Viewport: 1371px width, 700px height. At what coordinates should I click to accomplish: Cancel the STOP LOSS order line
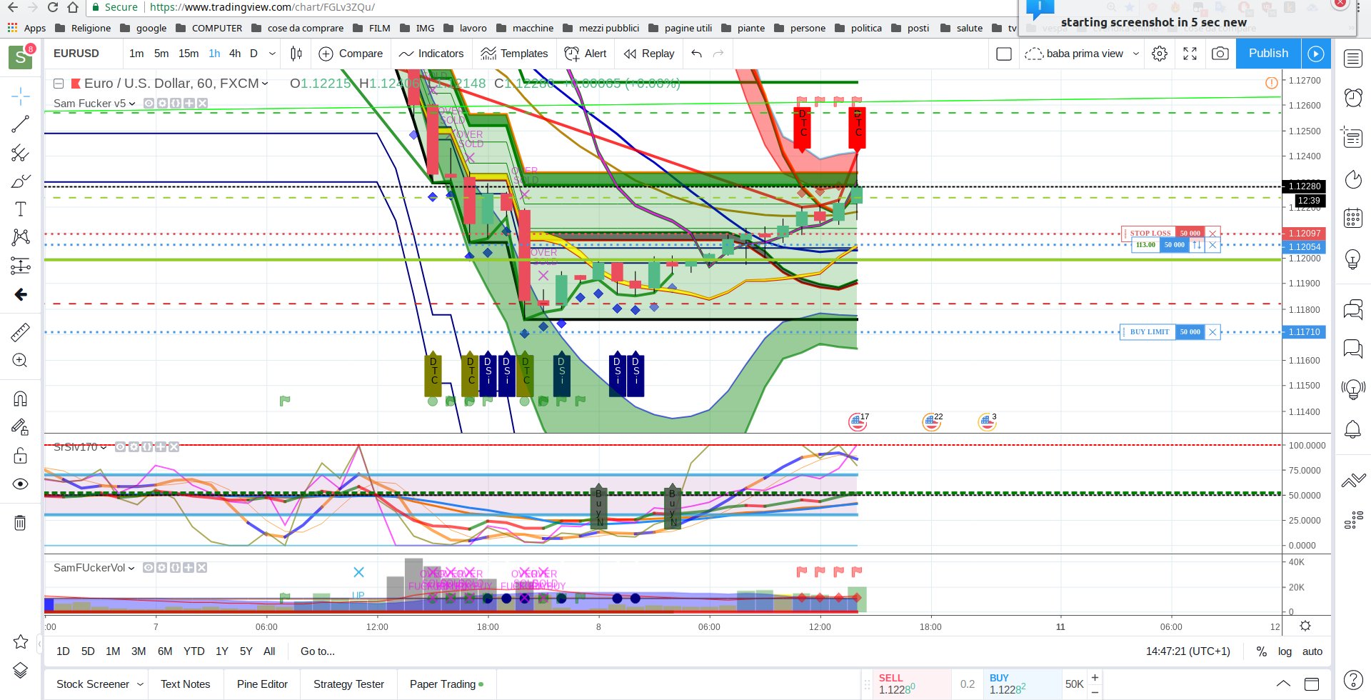[x=1212, y=234]
